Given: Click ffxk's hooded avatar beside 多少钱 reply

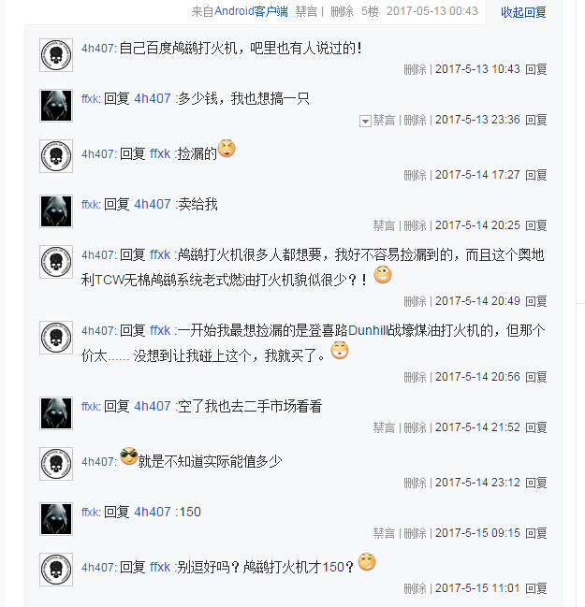Looking at the screenshot, I should coord(56,106).
